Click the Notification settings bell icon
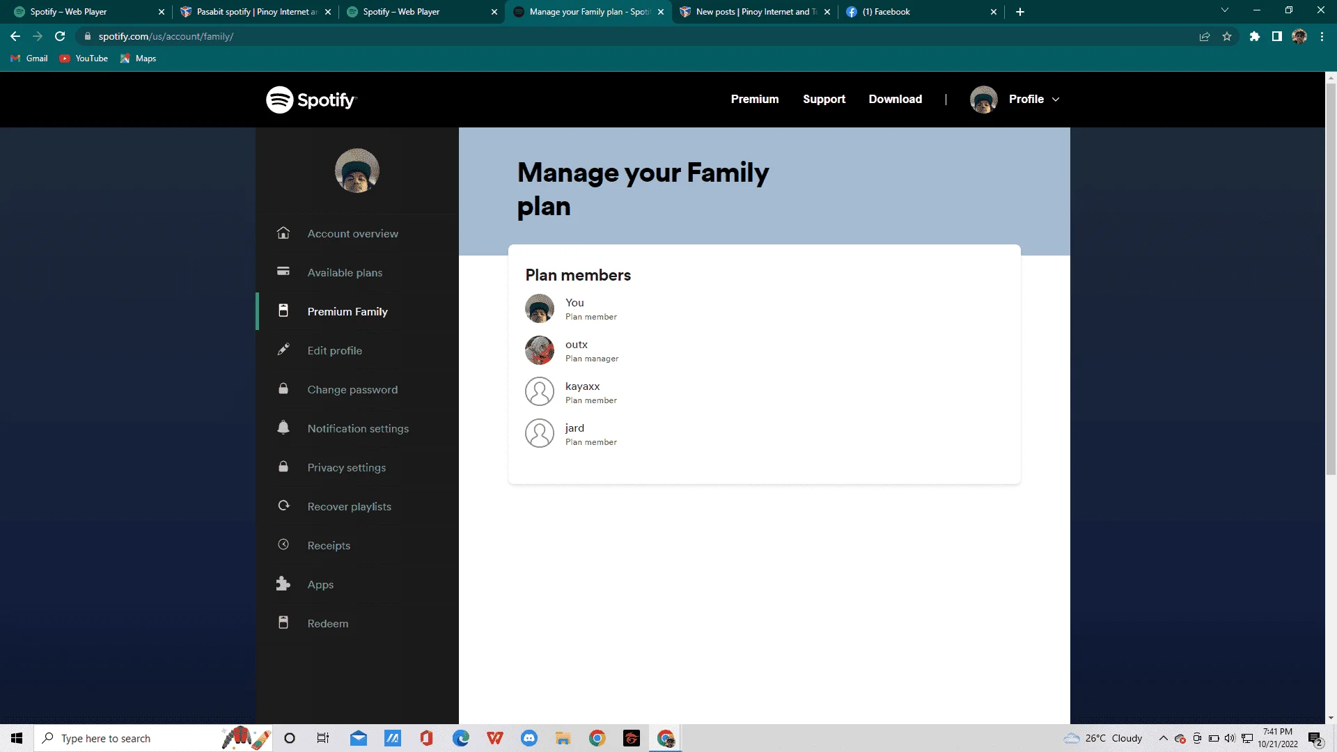Image resolution: width=1337 pixels, height=752 pixels. (x=283, y=428)
